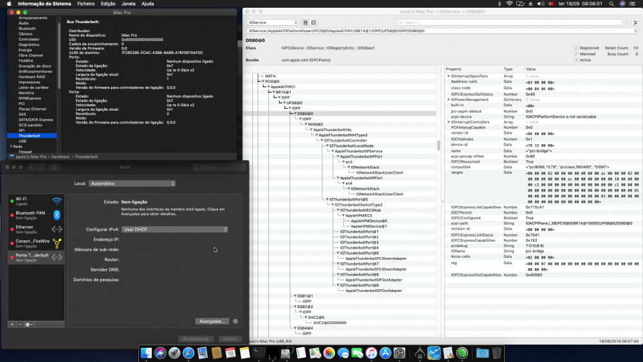Launch Siri from the dock

(x=160, y=353)
